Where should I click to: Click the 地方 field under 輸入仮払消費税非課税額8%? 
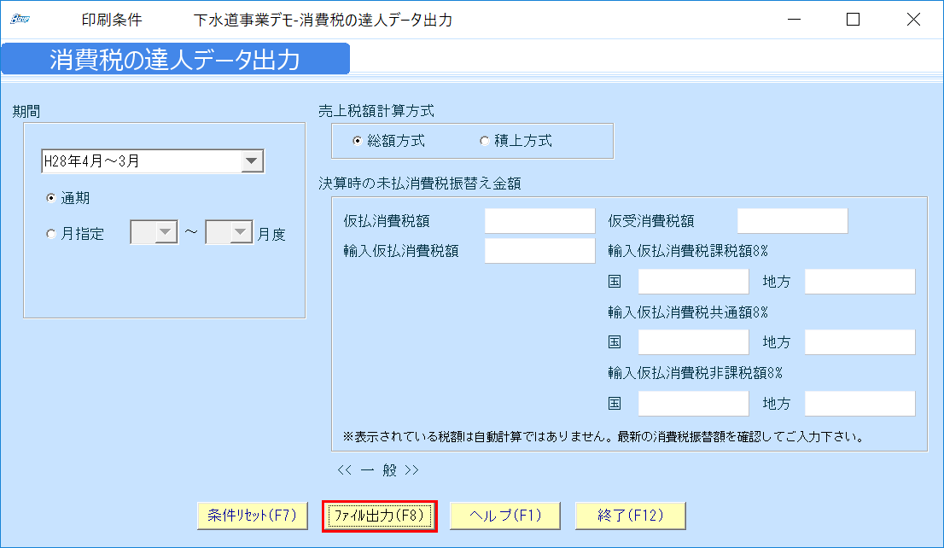[x=859, y=403]
